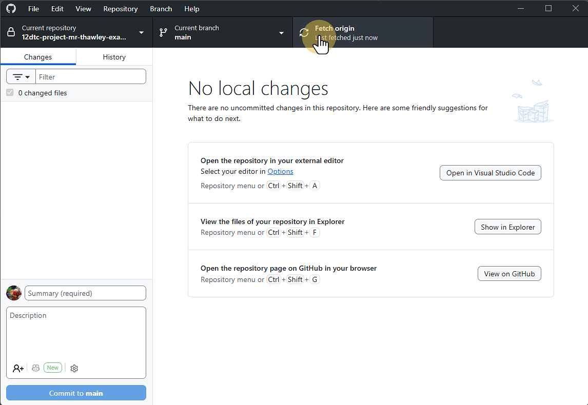
Task: Click the Options link
Action: pos(280,171)
